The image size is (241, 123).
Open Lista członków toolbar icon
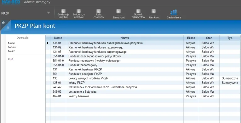click(x=99, y=13)
